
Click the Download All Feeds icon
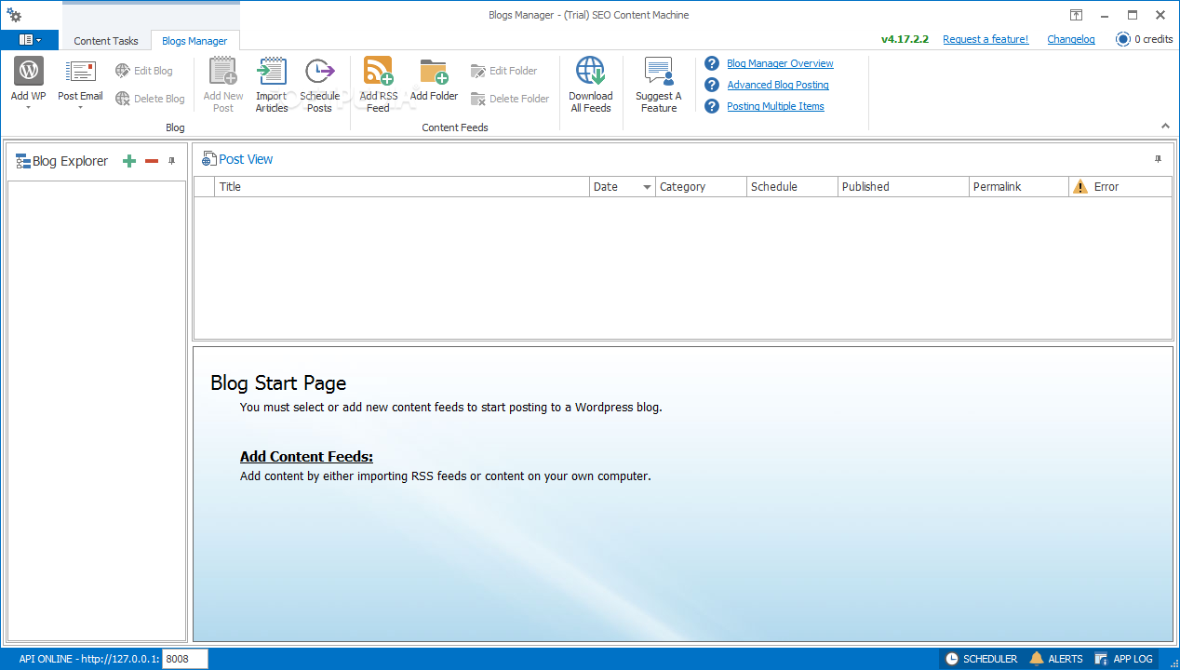pyautogui.click(x=590, y=71)
